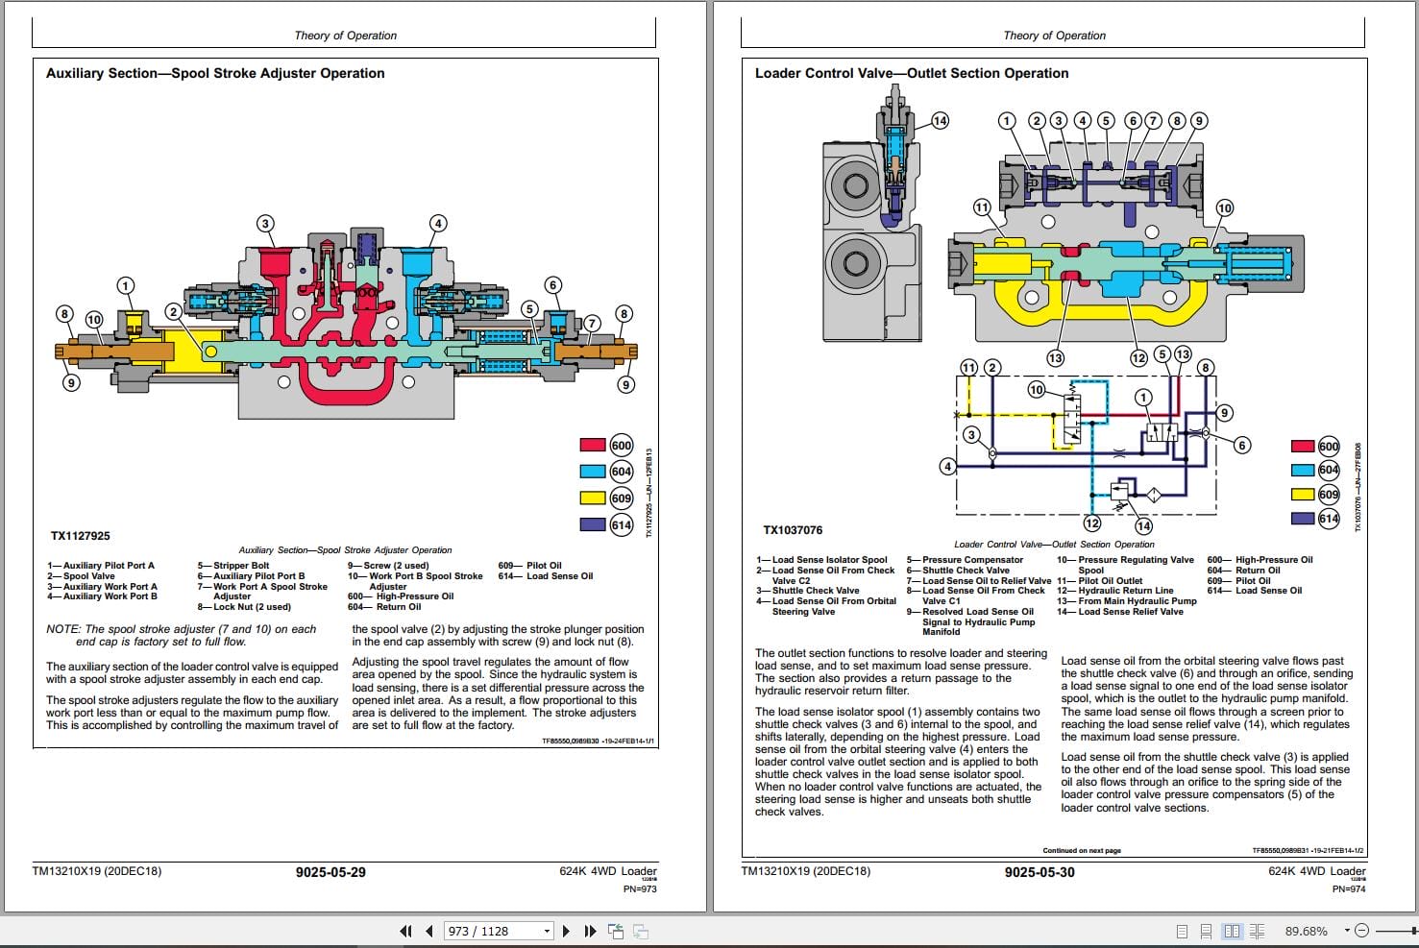Image resolution: width=1419 pixels, height=948 pixels.
Task: Click the light blue 604 swatch in the Auxiliary Section legend
Action: pyautogui.click(x=593, y=471)
